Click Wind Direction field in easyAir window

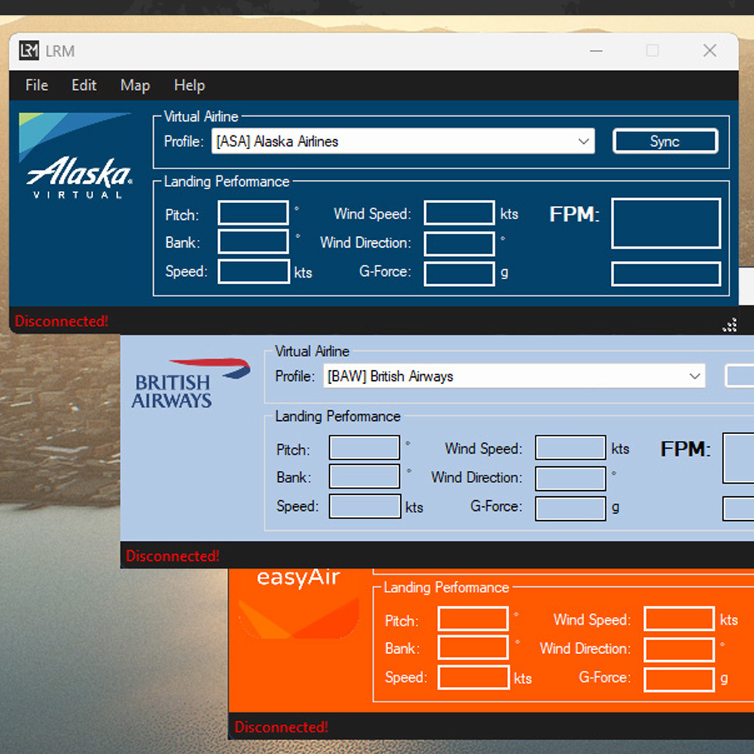point(679,649)
